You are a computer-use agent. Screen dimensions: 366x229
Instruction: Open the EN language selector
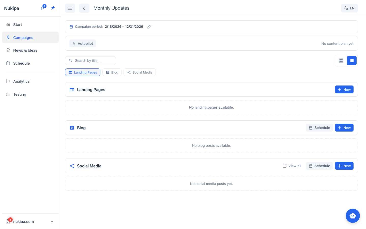[x=349, y=8]
